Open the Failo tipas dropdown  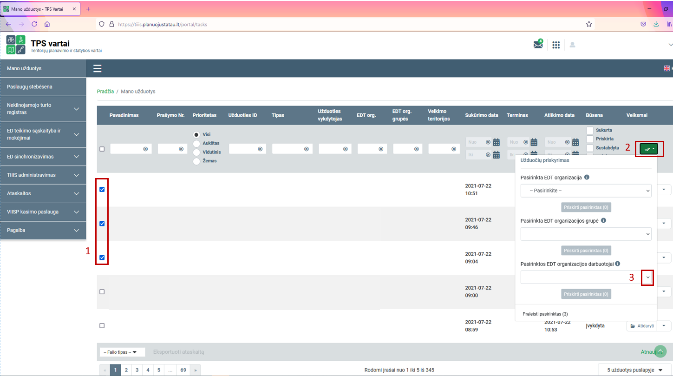click(x=123, y=352)
